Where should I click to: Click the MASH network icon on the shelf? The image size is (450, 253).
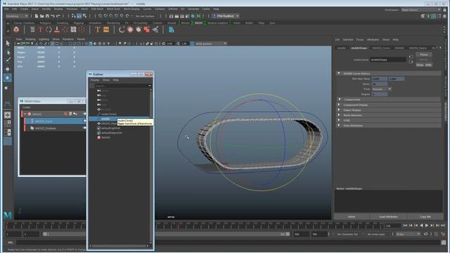[16, 30]
